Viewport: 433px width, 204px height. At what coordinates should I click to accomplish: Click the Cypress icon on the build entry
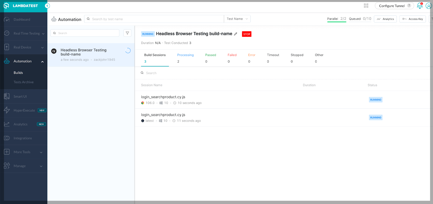tap(54, 51)
